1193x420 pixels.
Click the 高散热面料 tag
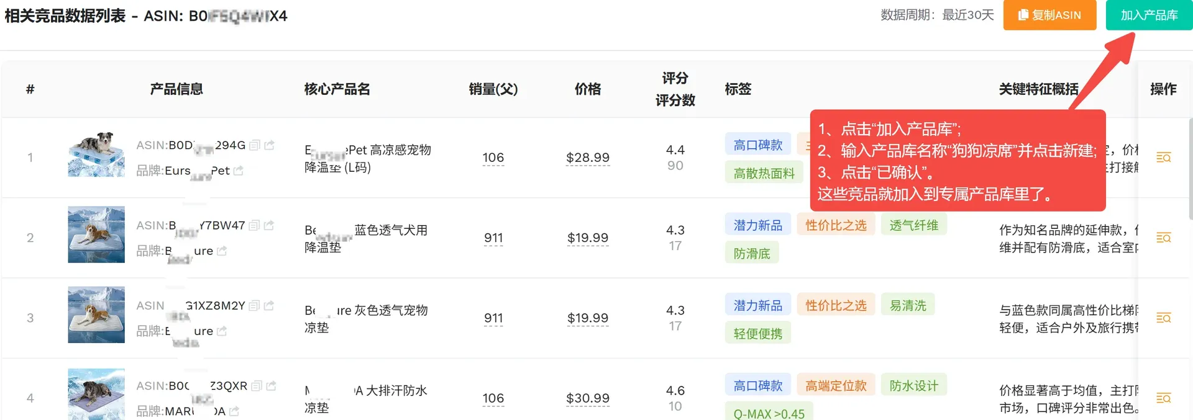(x=764, y=173)
